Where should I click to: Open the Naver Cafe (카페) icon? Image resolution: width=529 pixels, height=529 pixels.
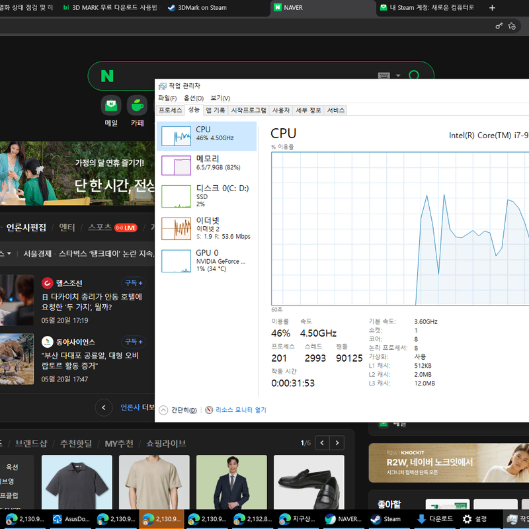(137, 106)
